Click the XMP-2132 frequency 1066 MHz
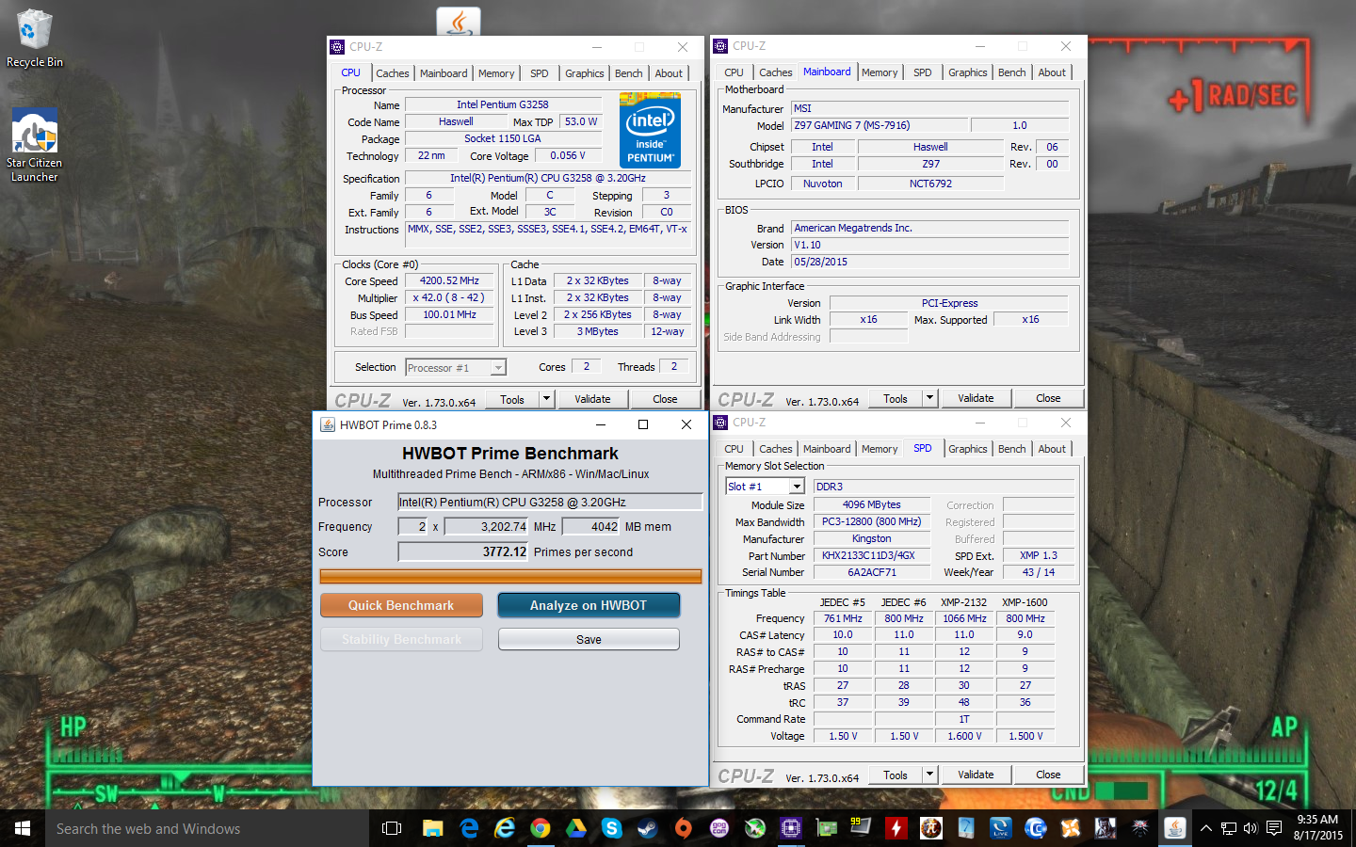 point(964,618)
